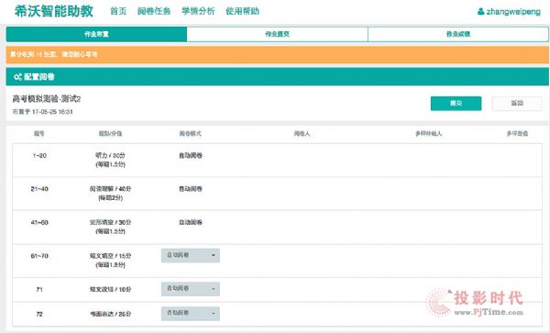Switch to the 作业提交 tab
This screenshot has width=550, height=333.
[x=277, y=34]
